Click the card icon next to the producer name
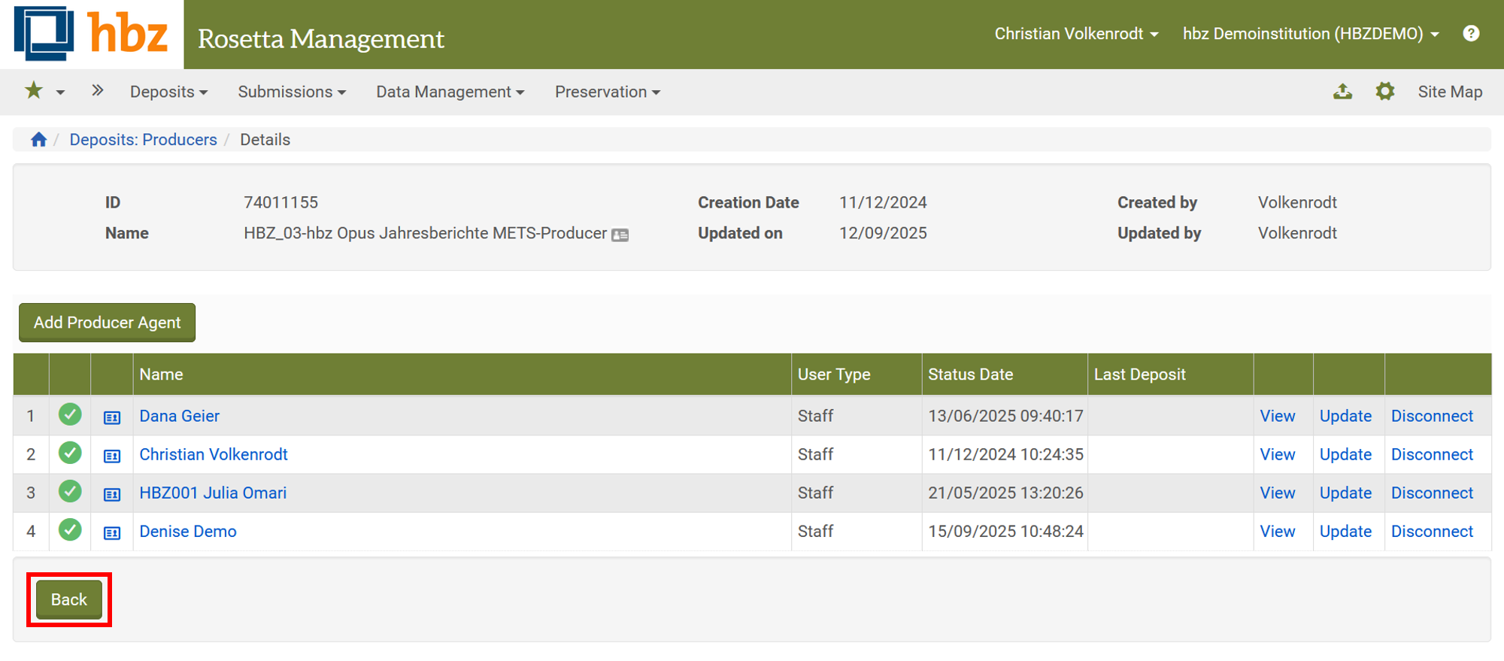 [x=620, y=235]
